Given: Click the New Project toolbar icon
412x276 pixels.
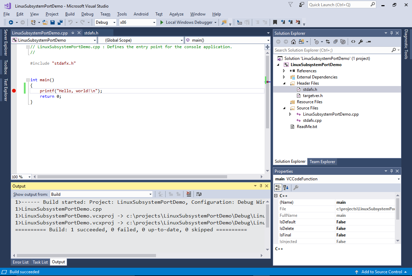Looking at the screenshot, I should (33, 22).
